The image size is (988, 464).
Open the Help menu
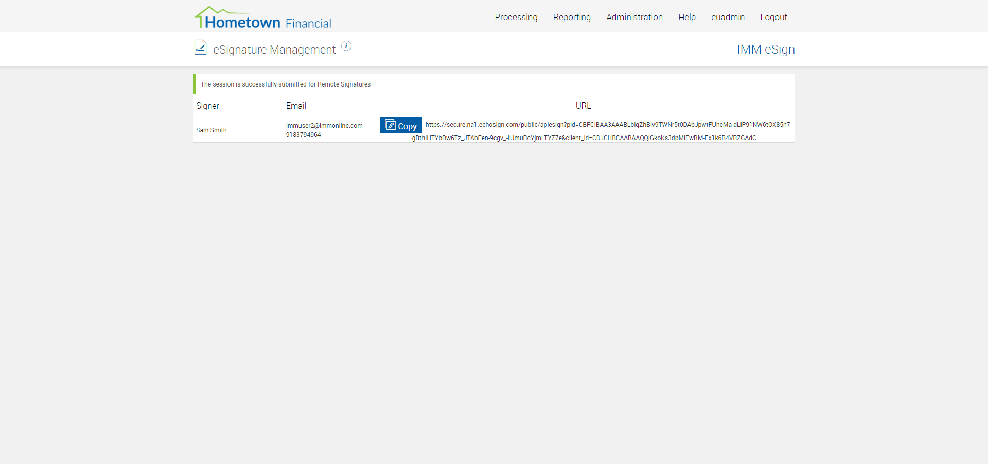click(687, 17)
